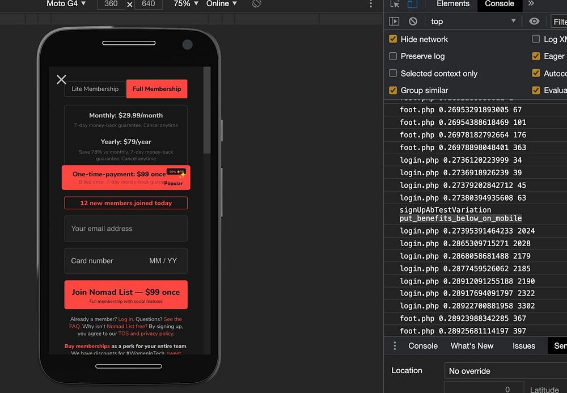Select the Lite Membership tab
This screenshot has width=567, height=393.
click(x=95, y=89)
